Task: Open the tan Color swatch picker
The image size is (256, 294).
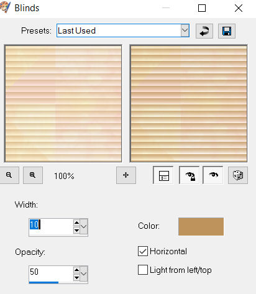Action: pos(201,226)
